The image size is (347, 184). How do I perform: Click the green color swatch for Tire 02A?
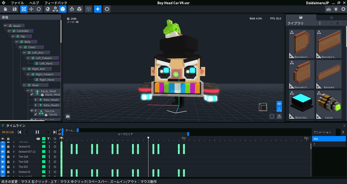pos(44,157)
